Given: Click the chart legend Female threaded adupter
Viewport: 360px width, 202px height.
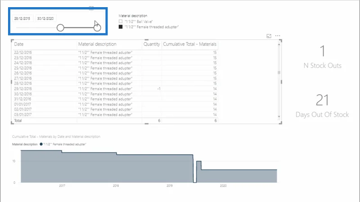Looking at the screenshot, I should pyautogui.click(x=63, y=144).
